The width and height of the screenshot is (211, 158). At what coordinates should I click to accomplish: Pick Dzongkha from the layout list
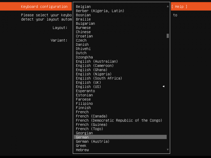pos(120,57)
